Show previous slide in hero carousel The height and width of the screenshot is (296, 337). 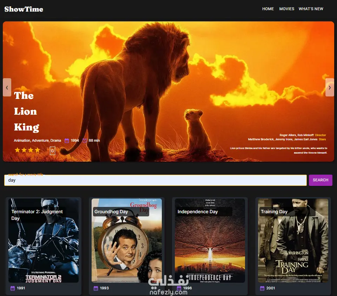(x=7, y=87)
